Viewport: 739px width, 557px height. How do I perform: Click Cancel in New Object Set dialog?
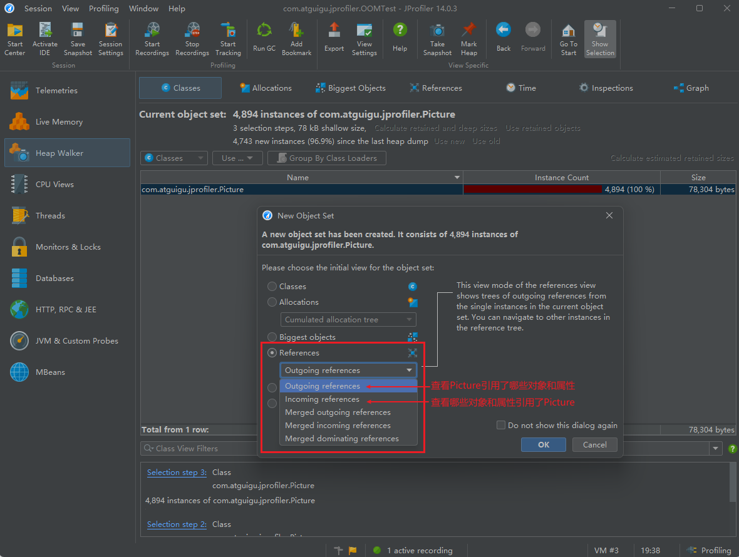[595, 445]
